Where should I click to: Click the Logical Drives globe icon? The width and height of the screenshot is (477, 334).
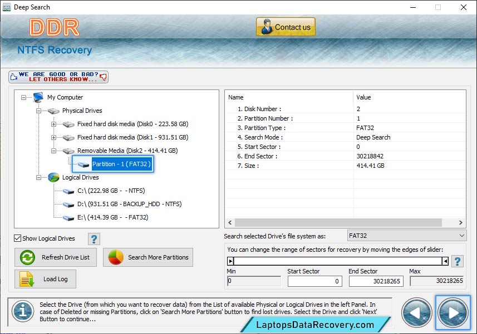(x=53, y=178)
